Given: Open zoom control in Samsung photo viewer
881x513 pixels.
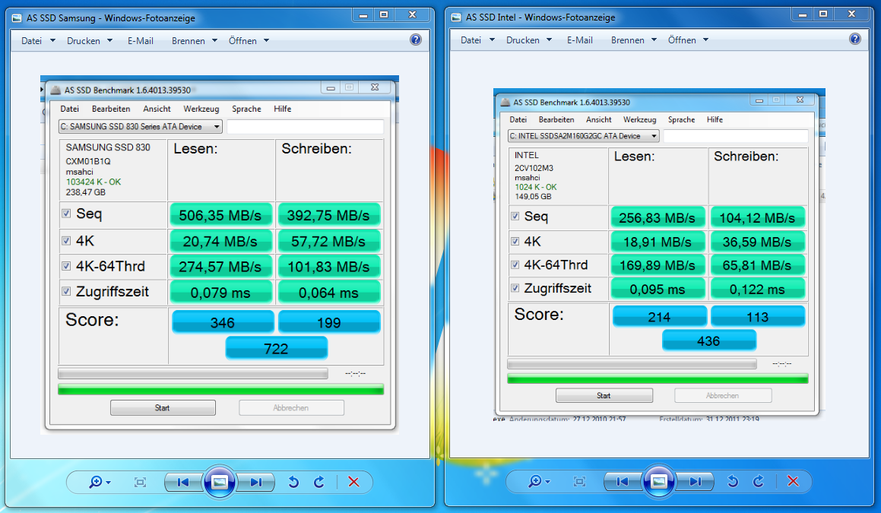Looking at the screenshot, I should (100, 482).
